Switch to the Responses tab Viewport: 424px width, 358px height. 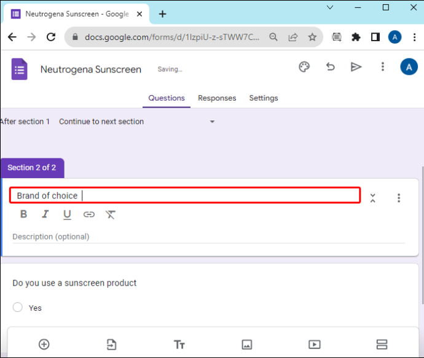[x=217, y=98]
